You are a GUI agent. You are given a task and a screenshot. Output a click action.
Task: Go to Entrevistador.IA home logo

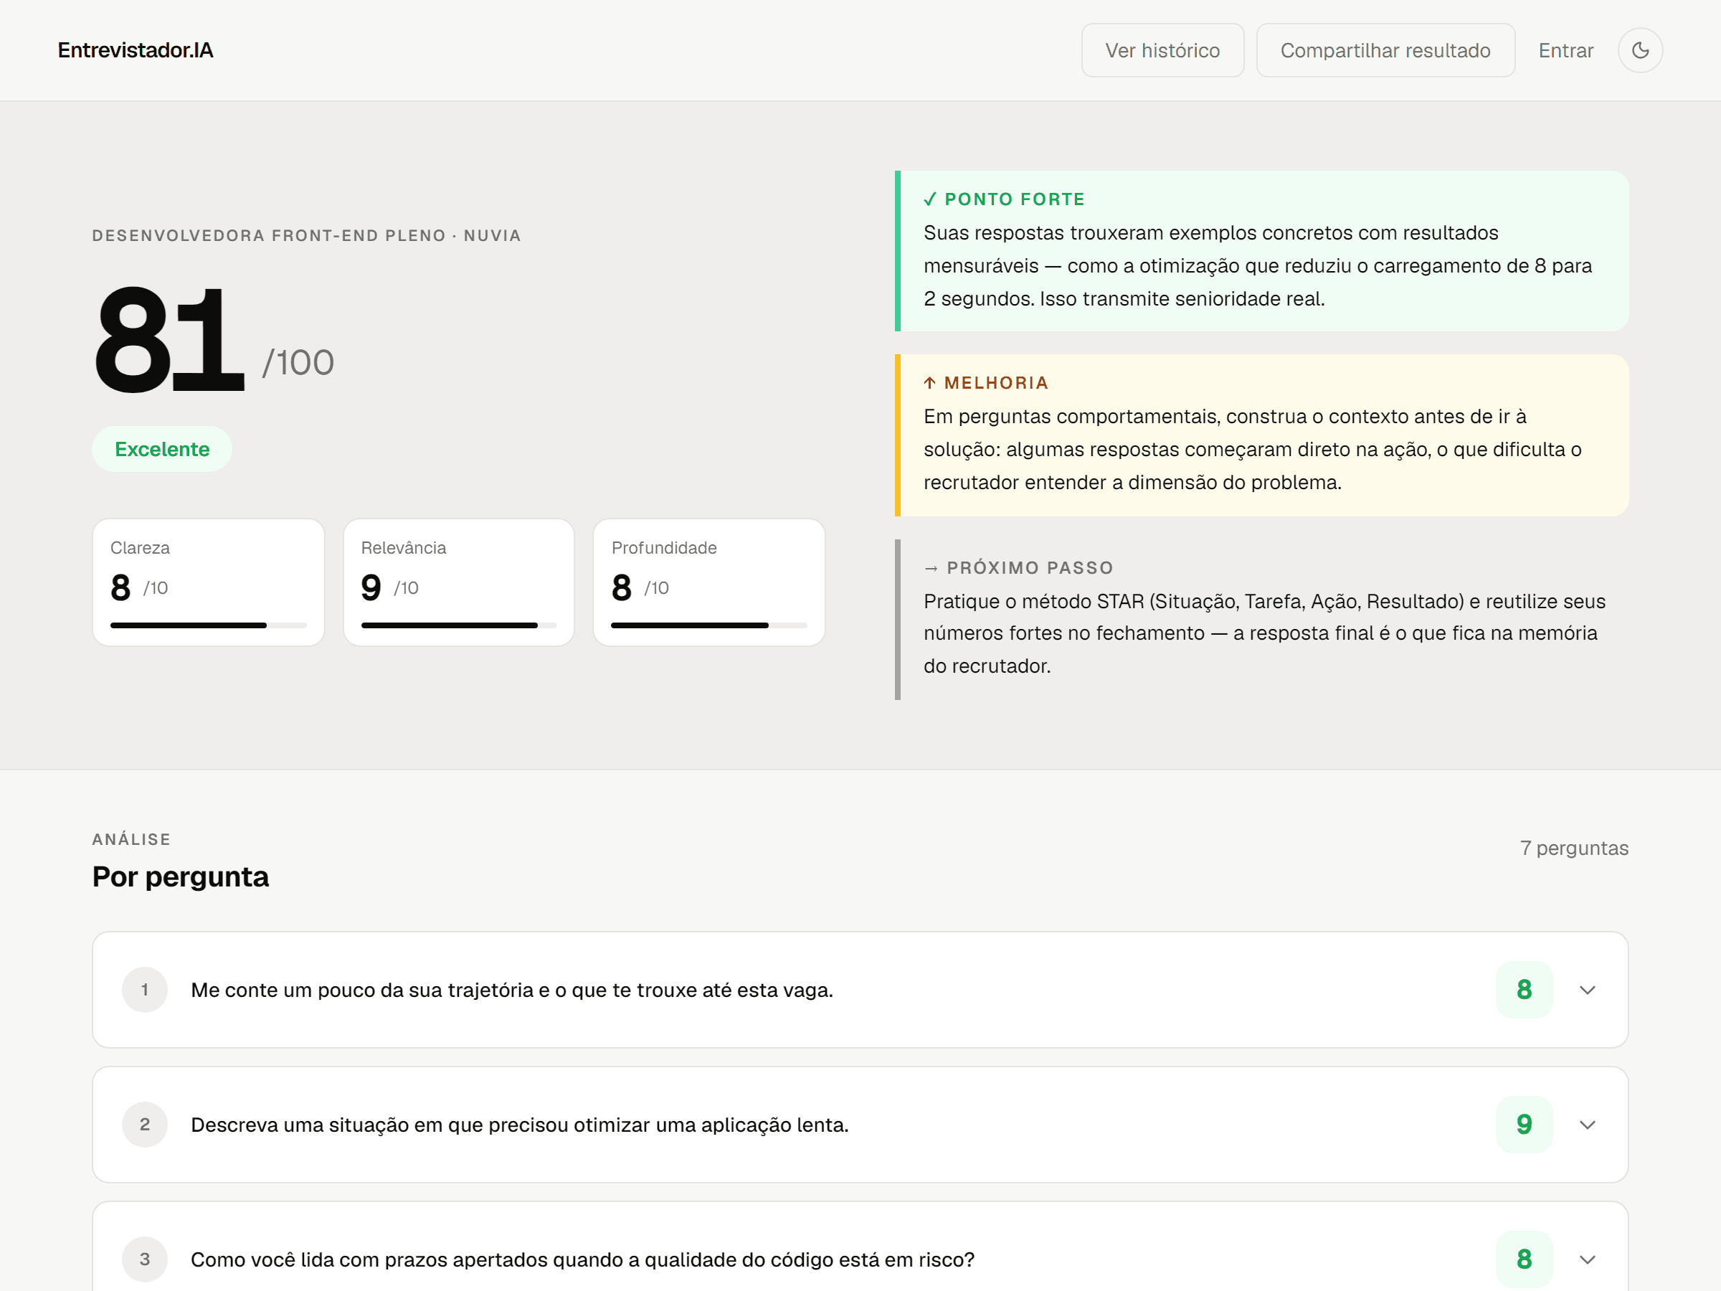point(136,51)
